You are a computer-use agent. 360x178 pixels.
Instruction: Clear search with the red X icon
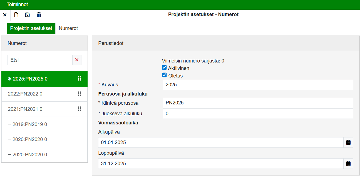[x=77, y=60]
